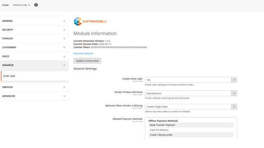Click the Module Information heading
264x148 pixels.
tap(95, 33)
